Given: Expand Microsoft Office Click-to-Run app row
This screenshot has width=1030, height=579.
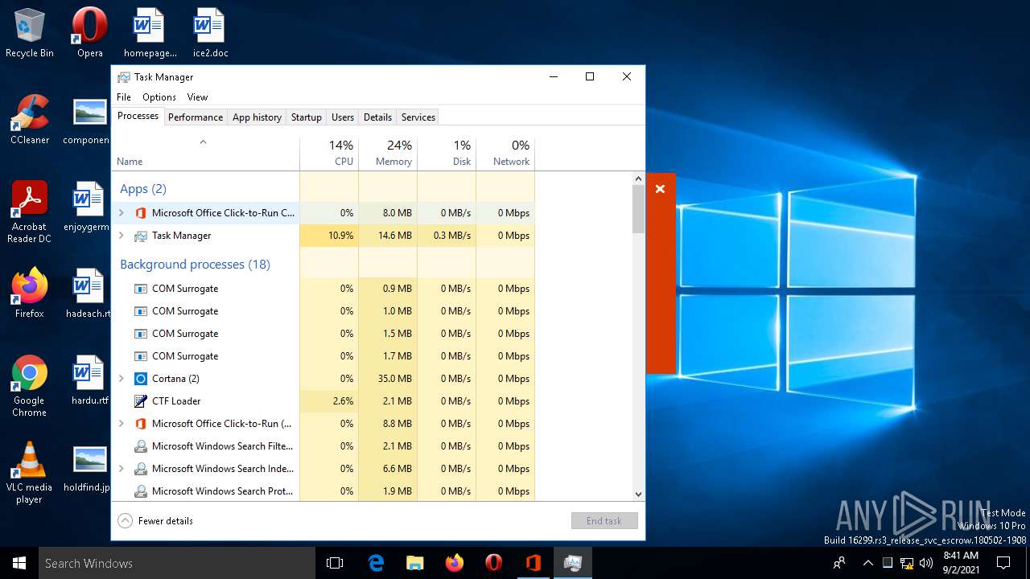Looking at the screenshot, I should click(x=122, y=213).
